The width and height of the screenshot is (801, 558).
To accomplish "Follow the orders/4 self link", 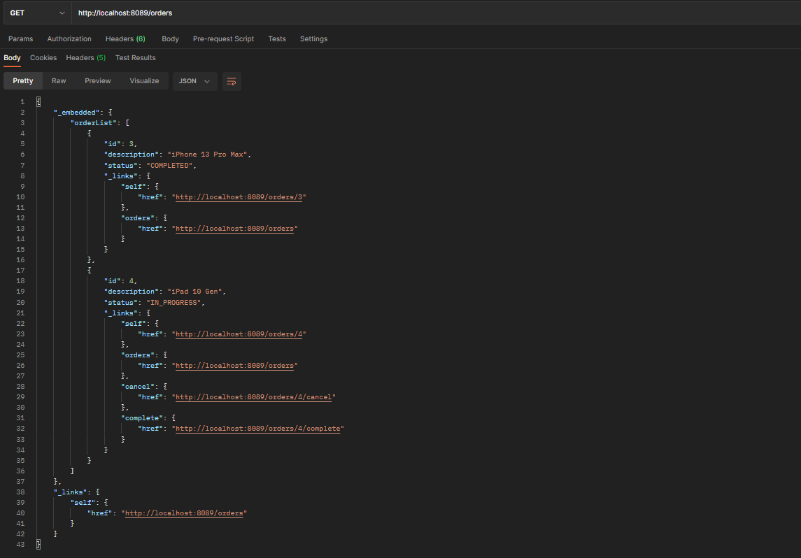I will tap(239, 334).
